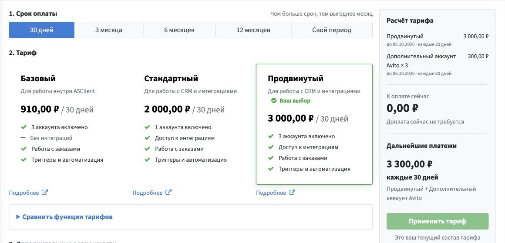Image resolution: width=505 pixels, height=243 pixels.
Task: Click the dash icon beside Без интеграций
Action: (x=23, y=138)
